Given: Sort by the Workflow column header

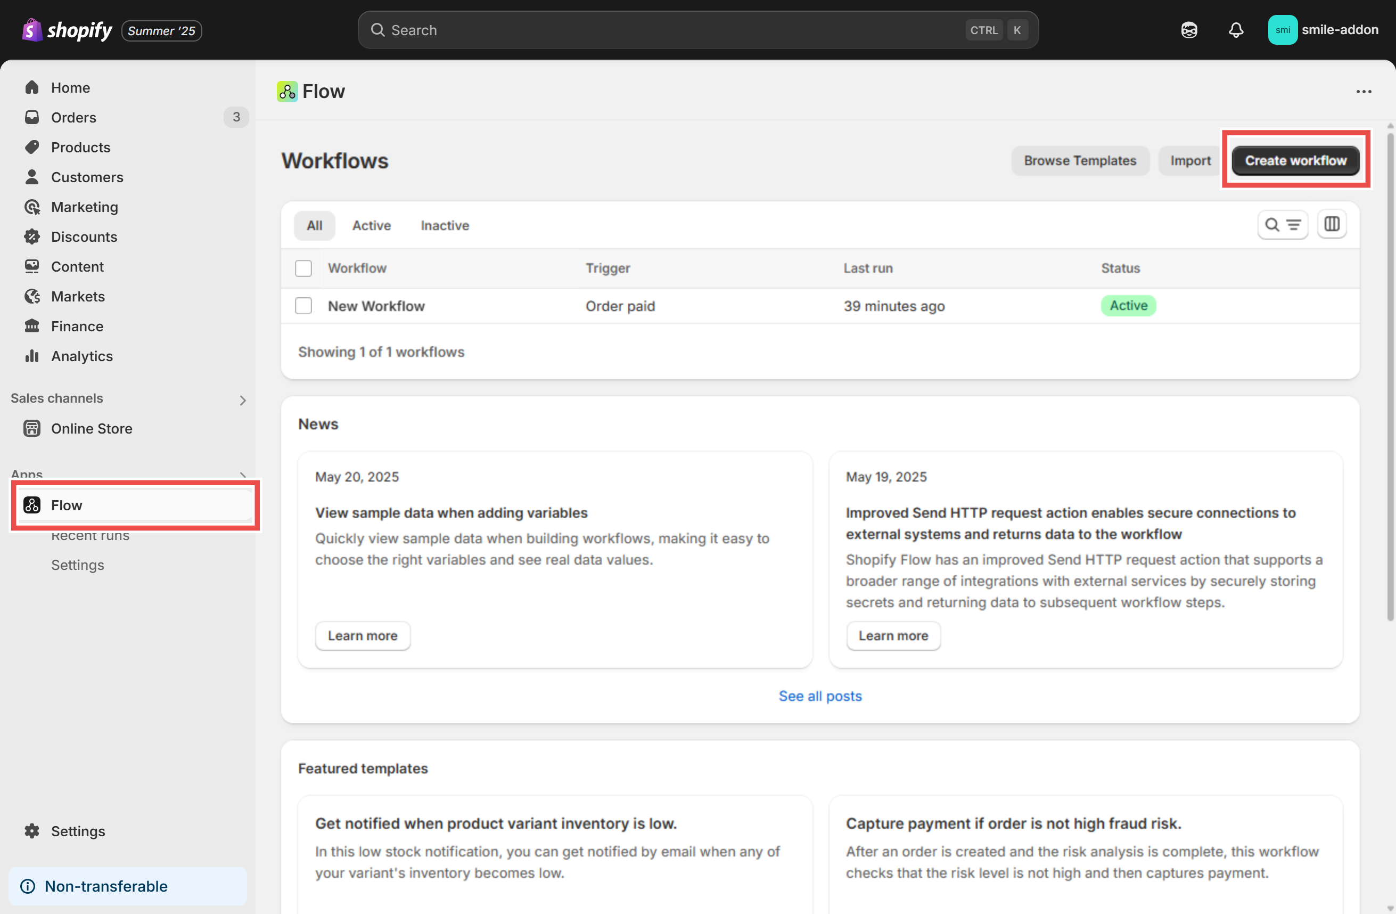Looking at the screenshot, I should point(357,268).
